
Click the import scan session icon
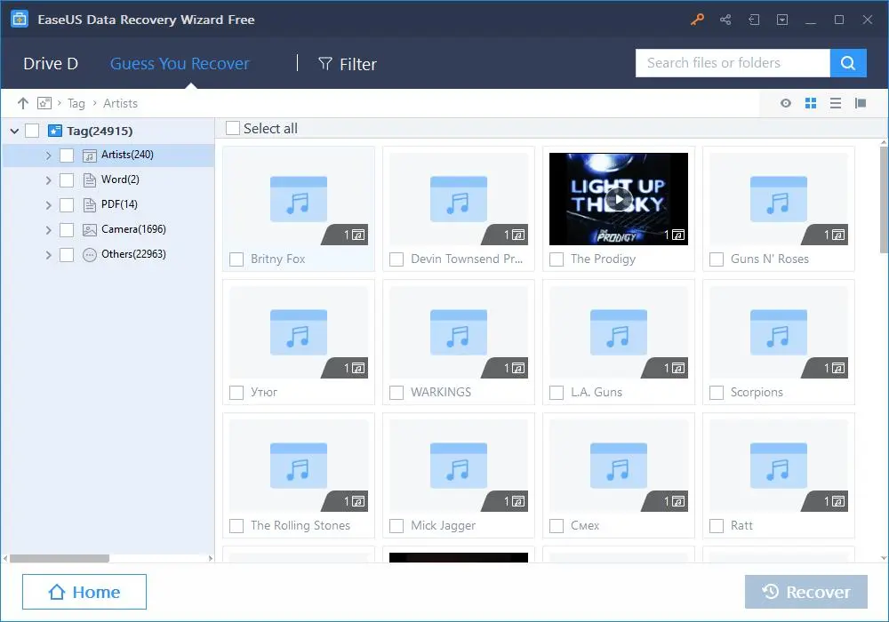(754, 20)
